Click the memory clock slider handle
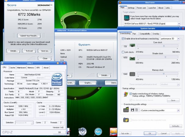This screenshot has height=137, width=185. [164, 74]
